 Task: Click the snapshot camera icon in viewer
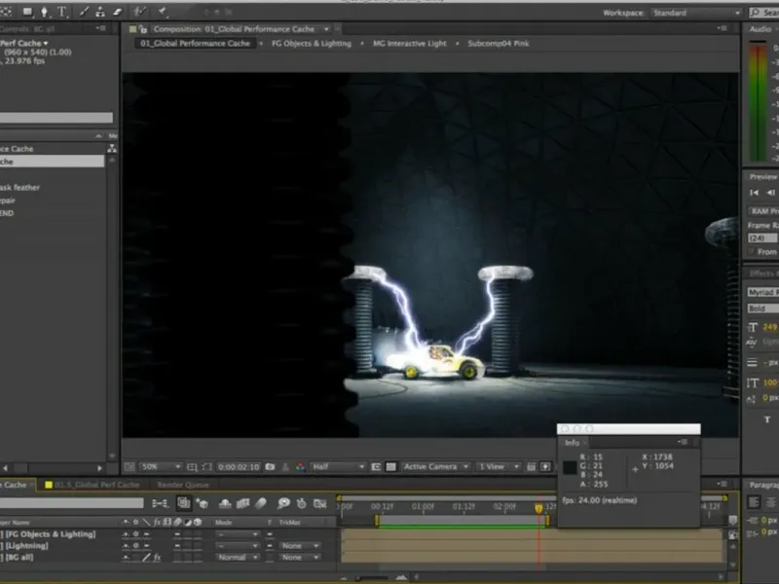click(270, 467)
